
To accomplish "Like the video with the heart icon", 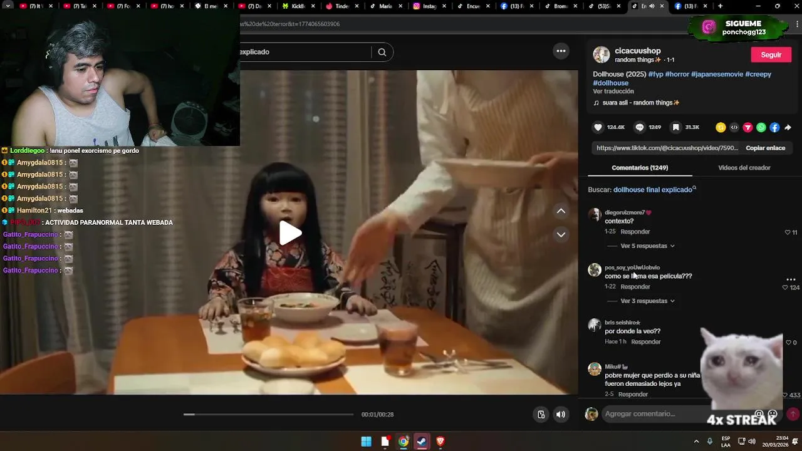I will pyautogui.click(x=598, y=127).
